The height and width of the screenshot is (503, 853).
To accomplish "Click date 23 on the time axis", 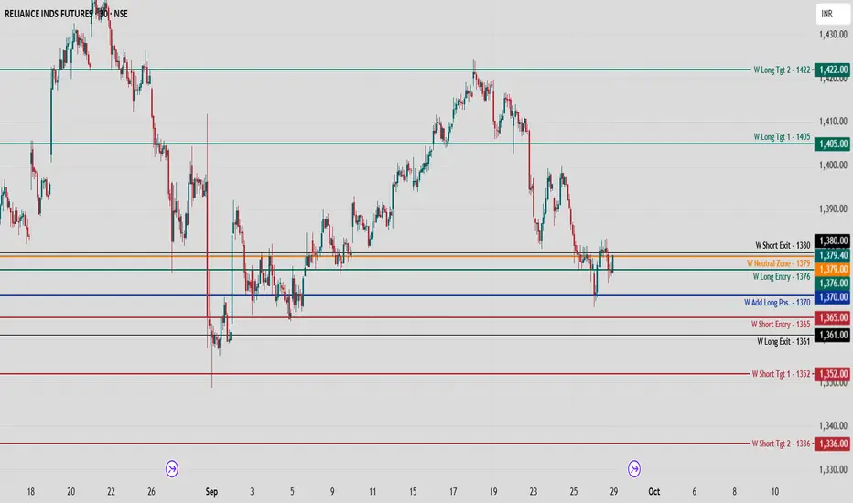I will pyautogui.click(x=533, y=492).
